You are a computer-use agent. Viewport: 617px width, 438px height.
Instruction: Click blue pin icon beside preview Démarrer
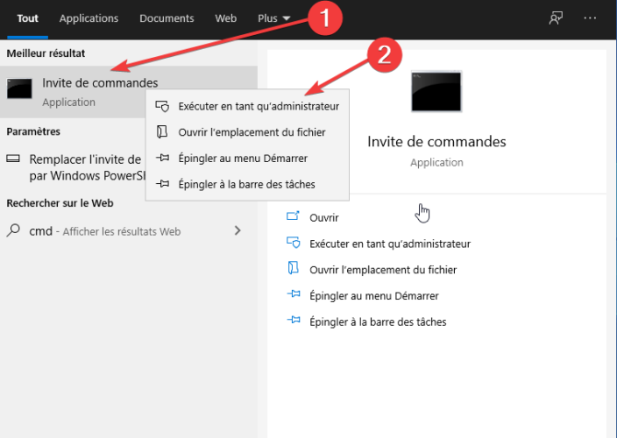tap(294, 293)
